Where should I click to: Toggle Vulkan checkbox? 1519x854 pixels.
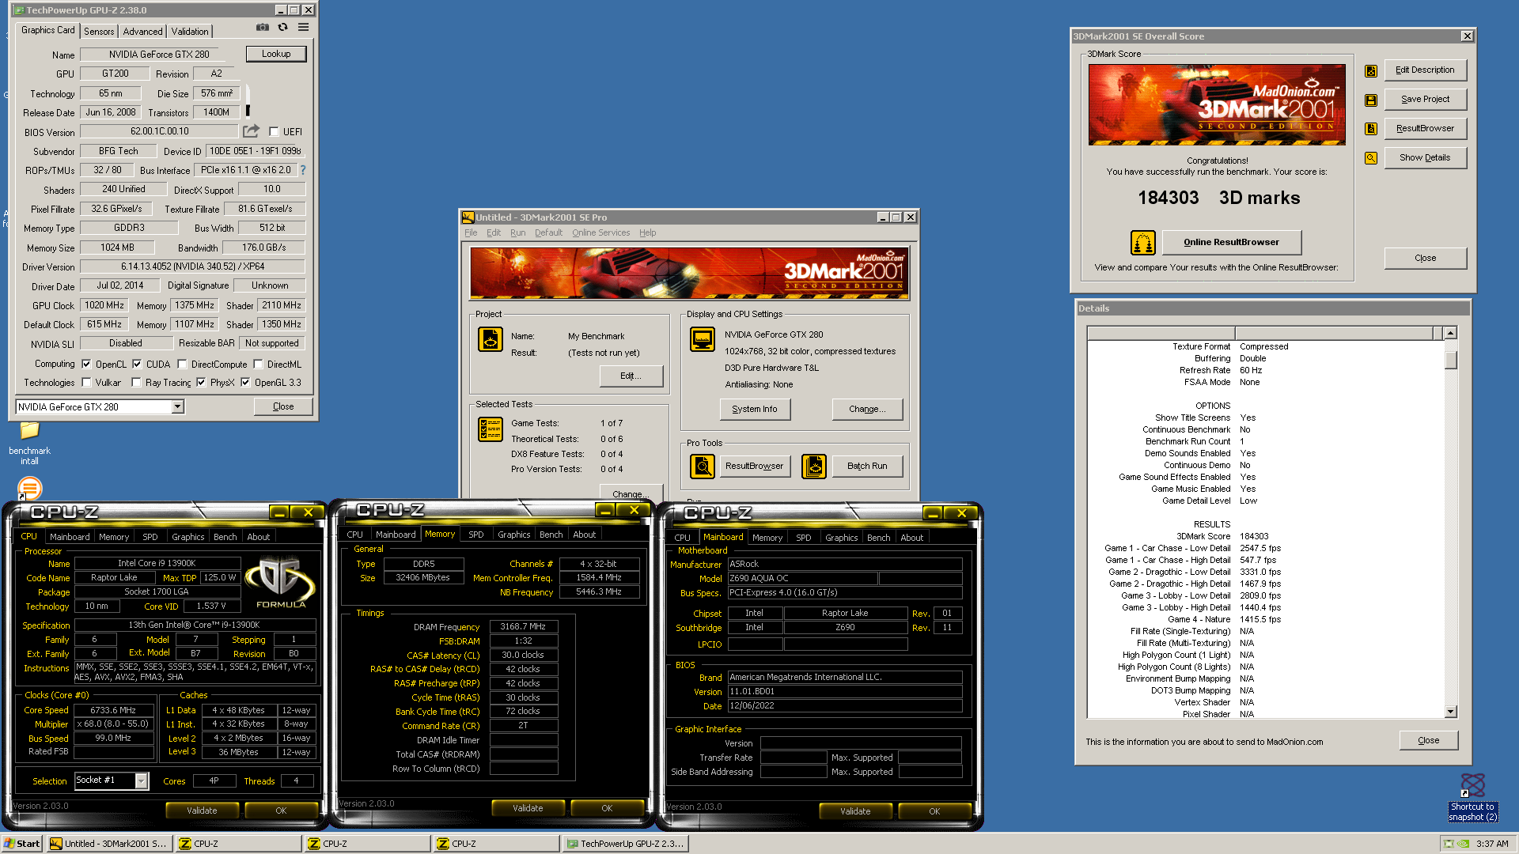click(x=87, y=383)
